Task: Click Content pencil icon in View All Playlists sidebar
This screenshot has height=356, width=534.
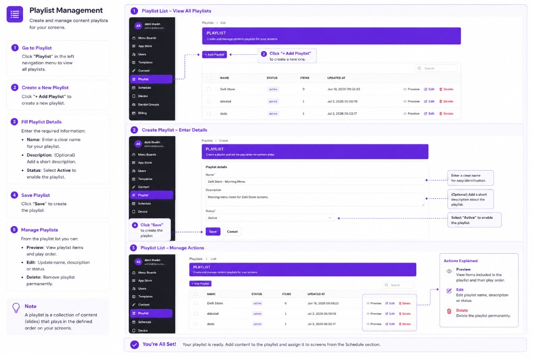Action: point(134,70)
